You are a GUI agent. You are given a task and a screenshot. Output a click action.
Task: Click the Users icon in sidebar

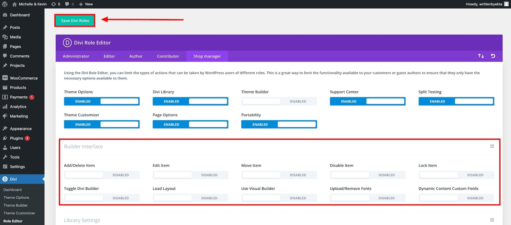coord(5,148)
